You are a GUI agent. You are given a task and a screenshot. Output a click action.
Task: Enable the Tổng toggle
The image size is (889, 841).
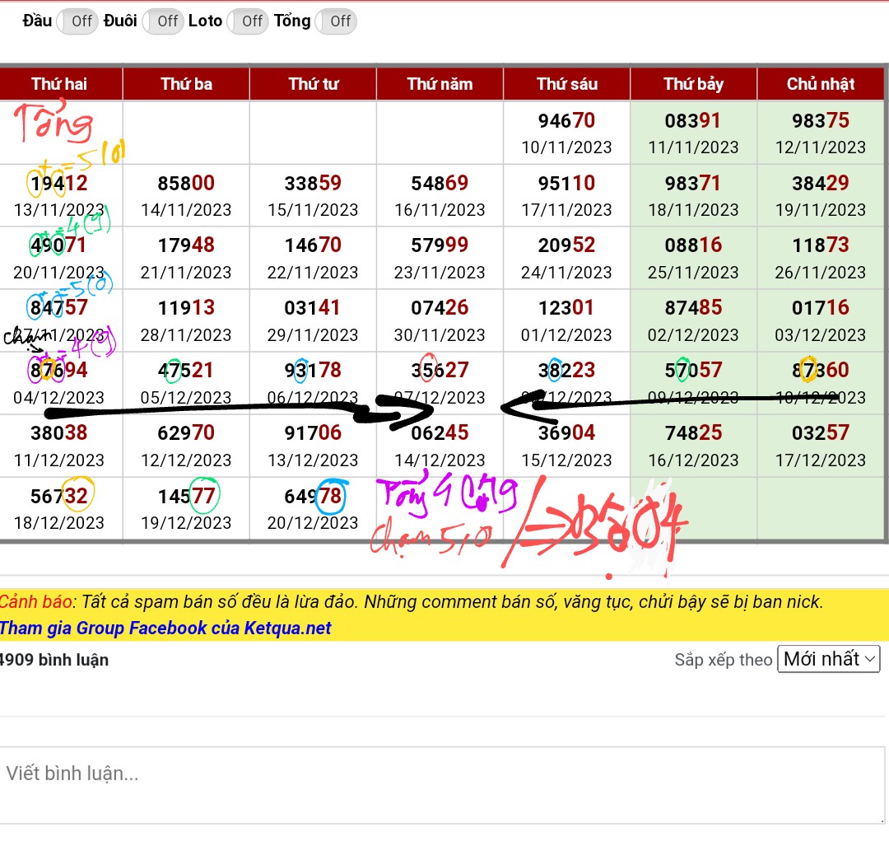click(x=336, y=21)
